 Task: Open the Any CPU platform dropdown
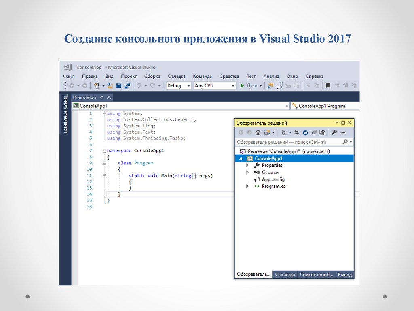tap(214, 86)
